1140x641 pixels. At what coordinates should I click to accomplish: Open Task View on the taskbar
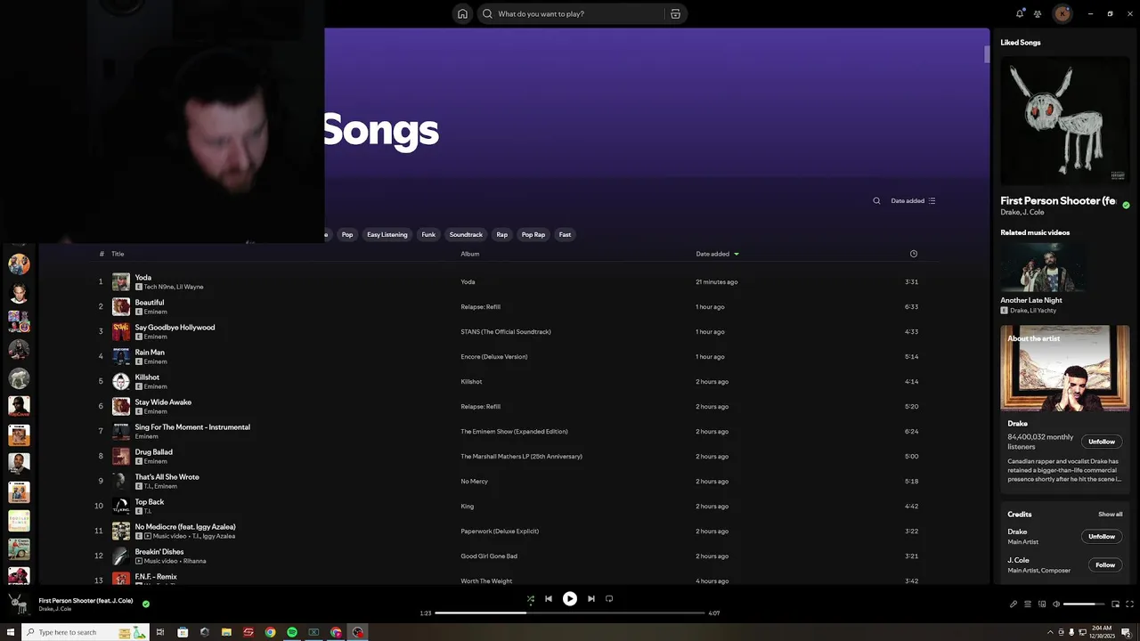(160, 632)
